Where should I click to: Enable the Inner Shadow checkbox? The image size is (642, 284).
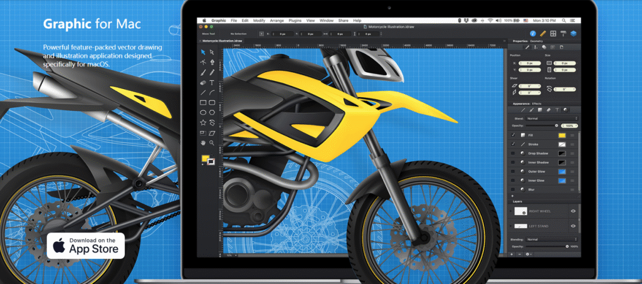tap(513, 162)
